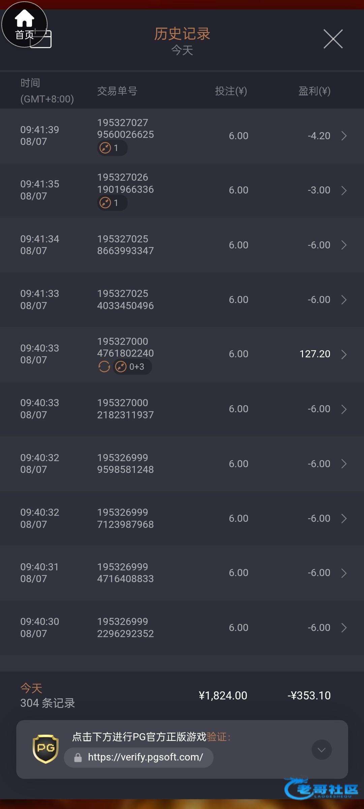Tap free spin badge on 09:41:39 record
364x809 pixels.
click(112, 148)
